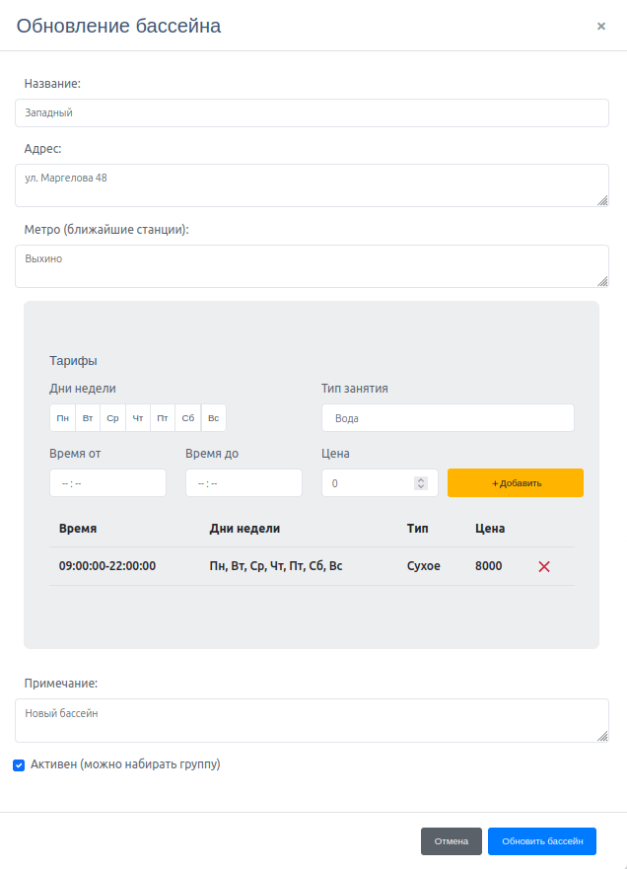The height and width of the screenshot is (869, 627).
Task: Click the Примечание text area
Action: tap(312, 721)
